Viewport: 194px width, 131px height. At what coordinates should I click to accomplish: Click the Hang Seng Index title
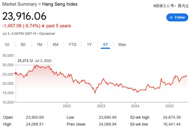click(x=60, y=4)
